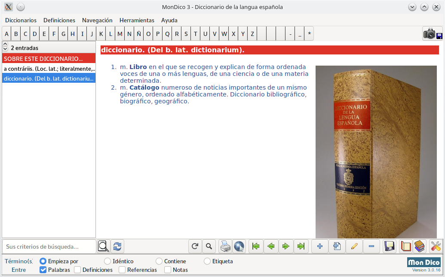Check the 'Referencias' checkbox
Image resolution: width=445 pixels, height=277 pixels.
coord(122,270)
